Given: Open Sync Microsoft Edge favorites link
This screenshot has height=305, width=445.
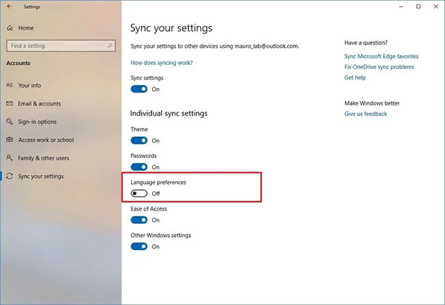Looking at the screenshot, I should [381, 56].
